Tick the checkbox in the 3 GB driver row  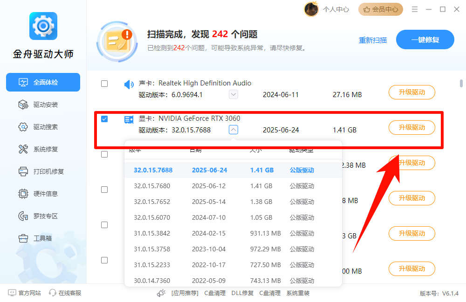pyautogui.click(x=104, y=225)
